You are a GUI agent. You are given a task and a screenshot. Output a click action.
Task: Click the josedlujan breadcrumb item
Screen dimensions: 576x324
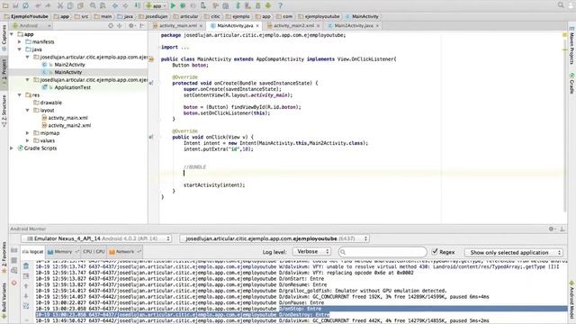153,16
